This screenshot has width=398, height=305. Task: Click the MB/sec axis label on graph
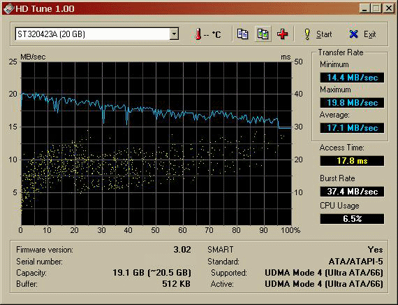point(33,57)
